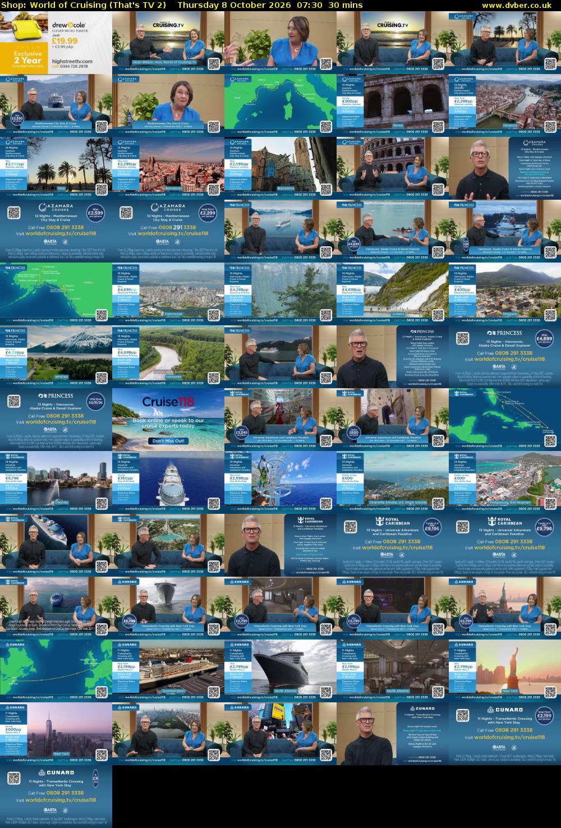
Task: Click QR code on Azamara £2,599 card
Action: (x=14, y=213)
